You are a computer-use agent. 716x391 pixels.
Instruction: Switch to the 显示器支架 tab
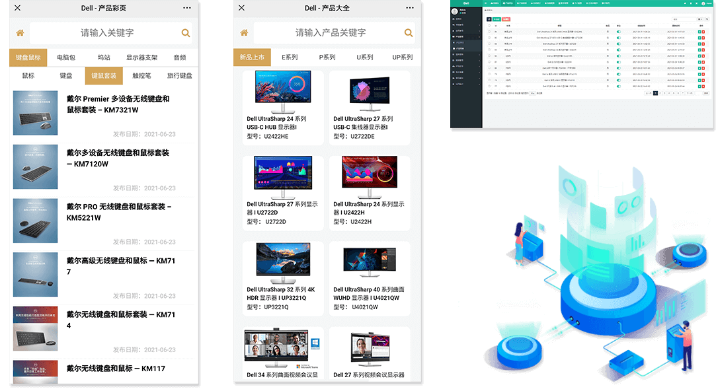(142, 57)
